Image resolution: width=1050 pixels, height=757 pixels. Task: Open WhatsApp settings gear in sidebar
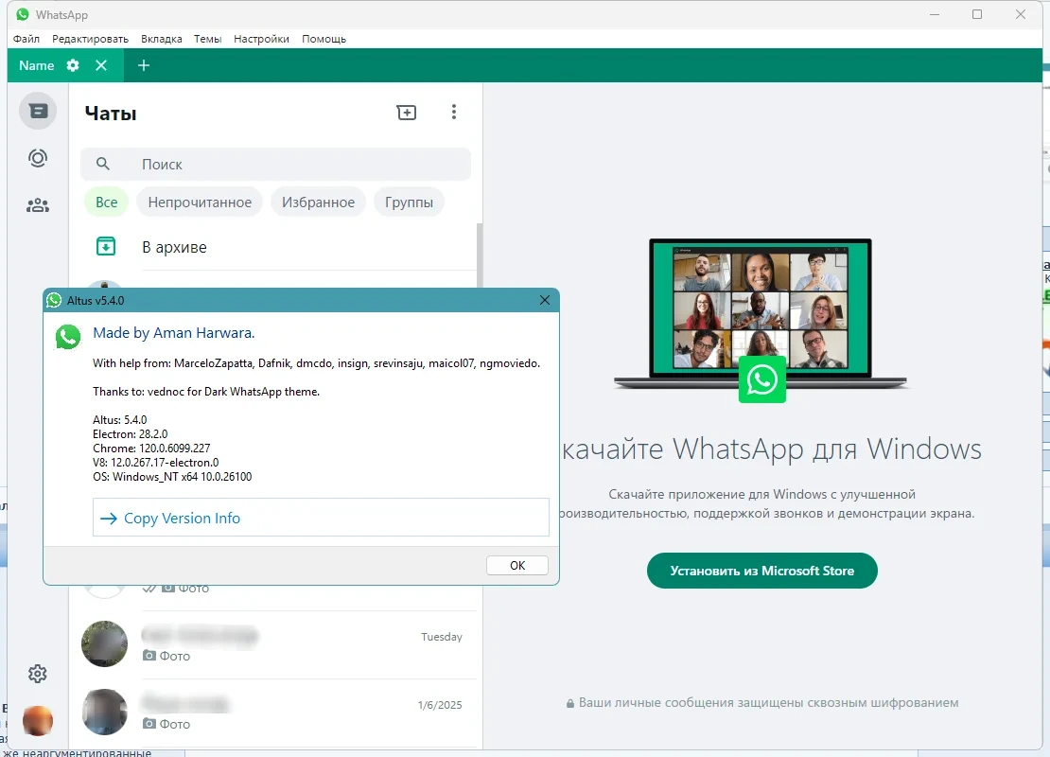coord(38,674)
